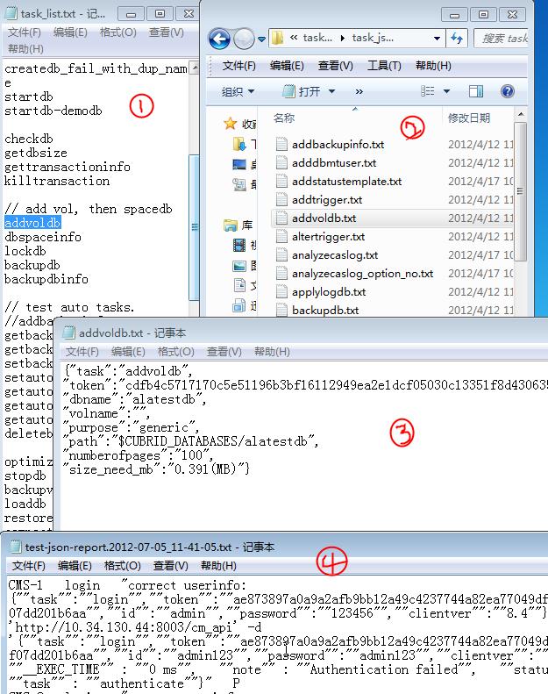Image resolution: width=548 pixels, height=694 pixels.
Task: Open 帮助(H) menu in test-json-report Notepad
Action: coord(218,566)
